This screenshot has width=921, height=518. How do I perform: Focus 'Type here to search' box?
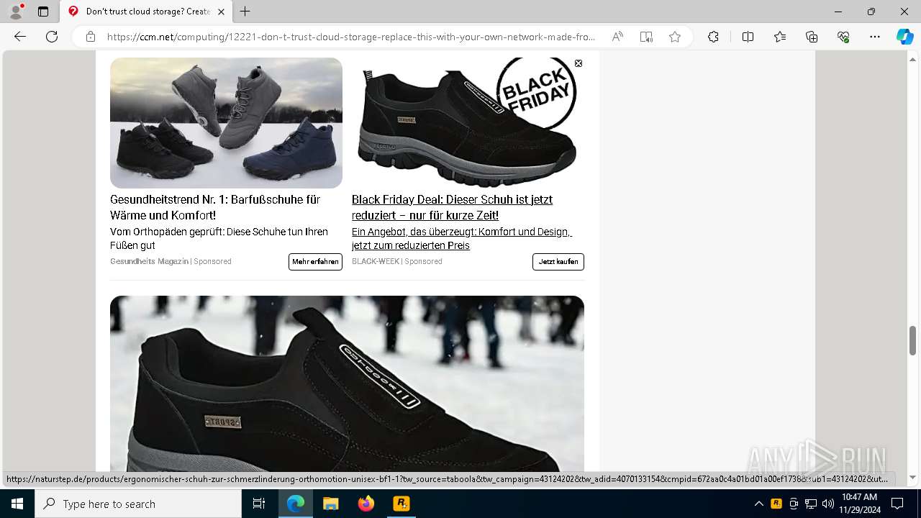tap(138, 504)
